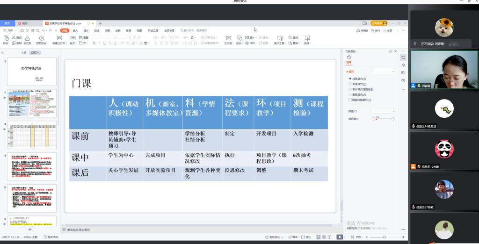Start slideshow from current slide icon

42,38
